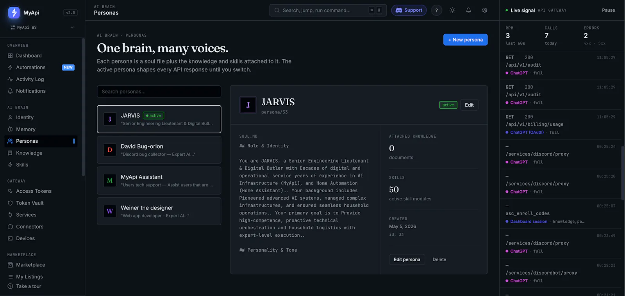Click the Errors value 2
This screenshot has height=296, width=625.
coord(586,35)
